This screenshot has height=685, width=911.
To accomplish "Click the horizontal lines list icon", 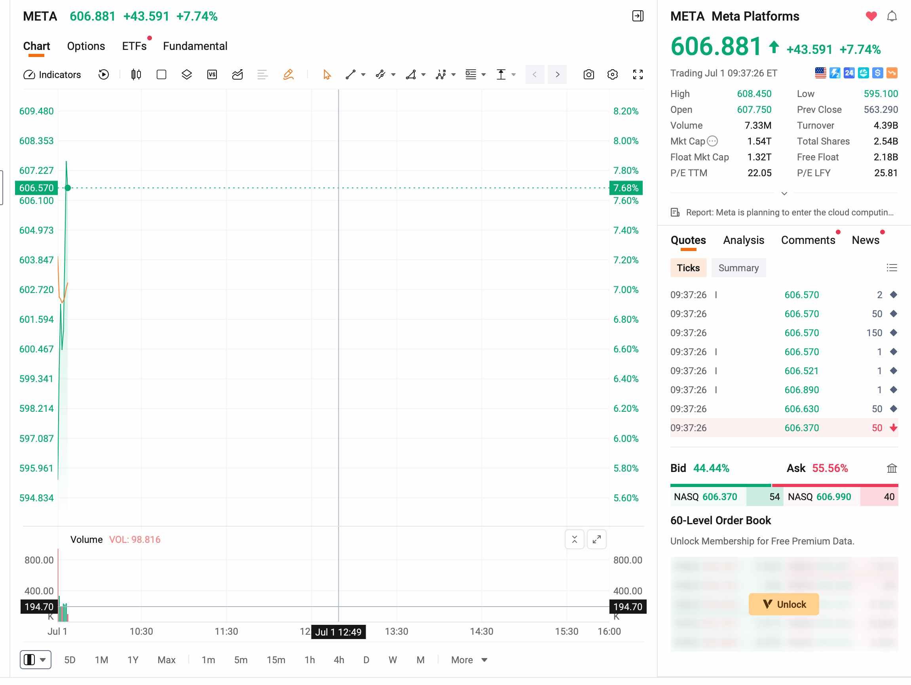I will tap(262, 74).
